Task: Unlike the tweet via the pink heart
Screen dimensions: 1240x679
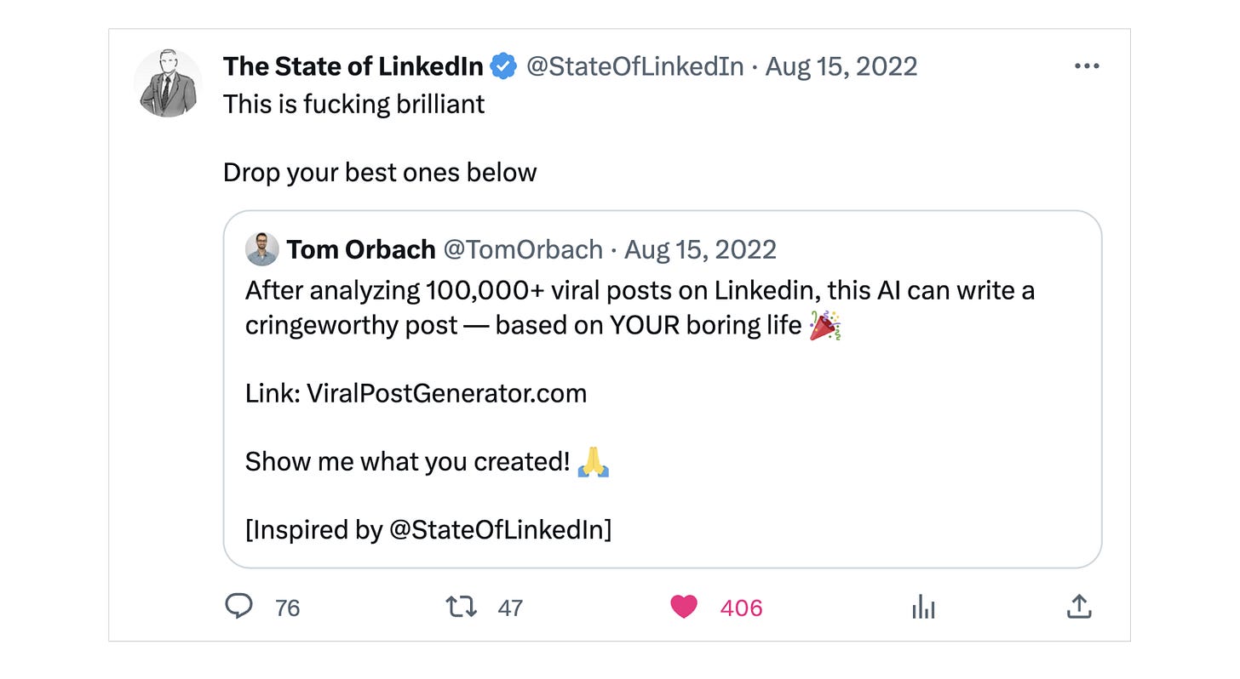Action: pyautogui.click(x=684, y=607)
